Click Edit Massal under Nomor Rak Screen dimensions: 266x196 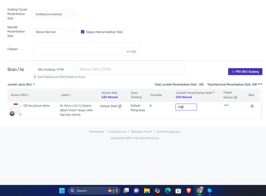[110, 97]
